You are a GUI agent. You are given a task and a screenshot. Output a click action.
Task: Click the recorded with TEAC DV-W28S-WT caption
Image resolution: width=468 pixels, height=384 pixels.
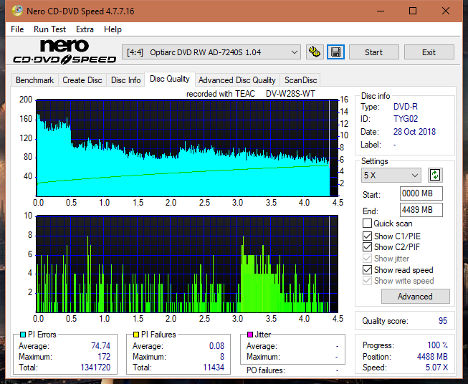(x=251, y=94)
